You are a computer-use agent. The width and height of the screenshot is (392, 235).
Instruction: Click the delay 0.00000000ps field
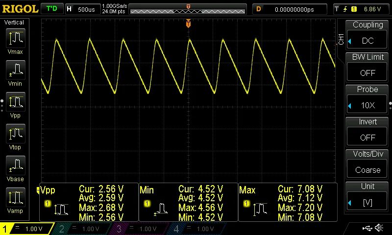click(290, 9)
